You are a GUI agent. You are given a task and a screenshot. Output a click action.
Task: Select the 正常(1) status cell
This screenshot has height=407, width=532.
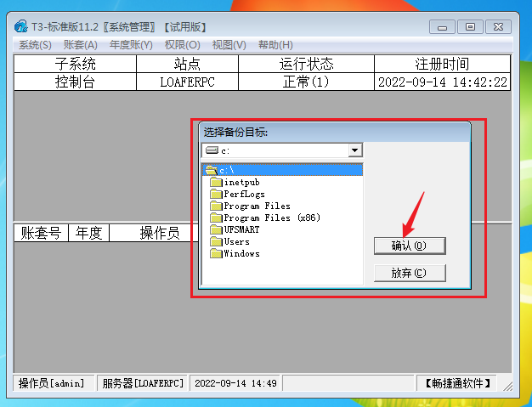307,82
